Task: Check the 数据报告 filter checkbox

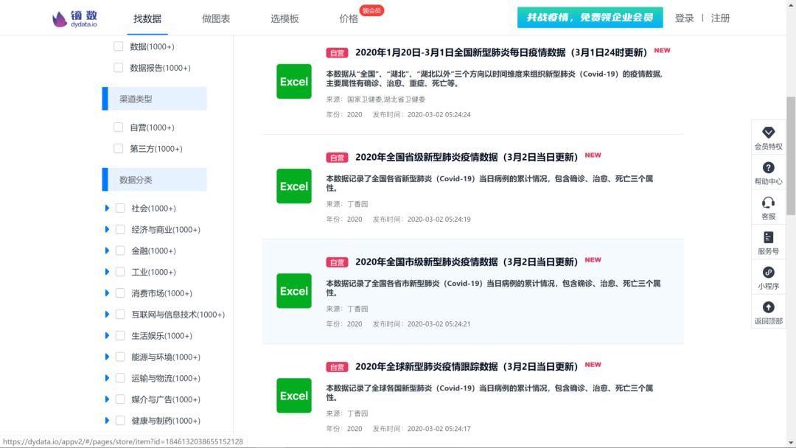Action: click(x=118, y=67)
